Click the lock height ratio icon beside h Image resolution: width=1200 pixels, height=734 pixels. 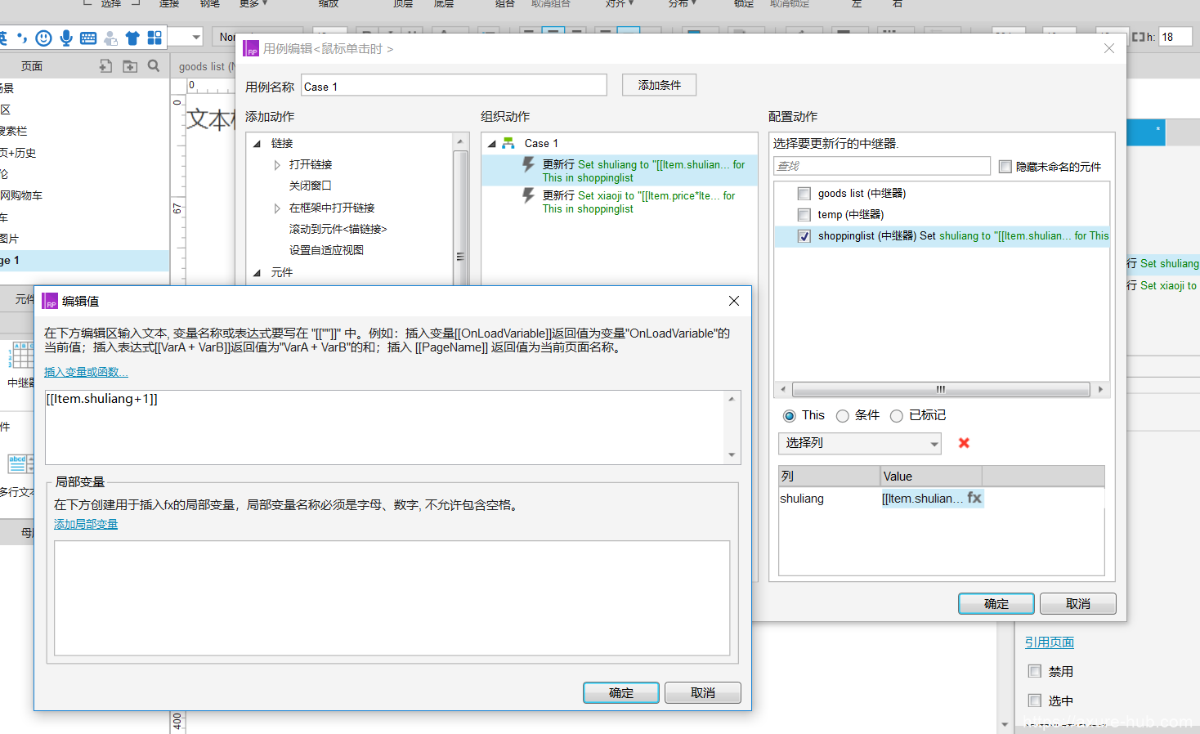pos(1138,37)
